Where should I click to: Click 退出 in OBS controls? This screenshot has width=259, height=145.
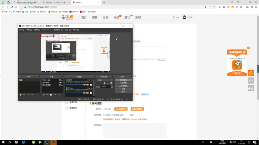(123, 92)
